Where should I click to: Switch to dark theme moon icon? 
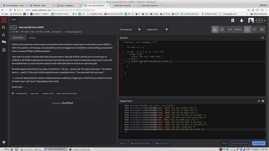pos(215,29)
